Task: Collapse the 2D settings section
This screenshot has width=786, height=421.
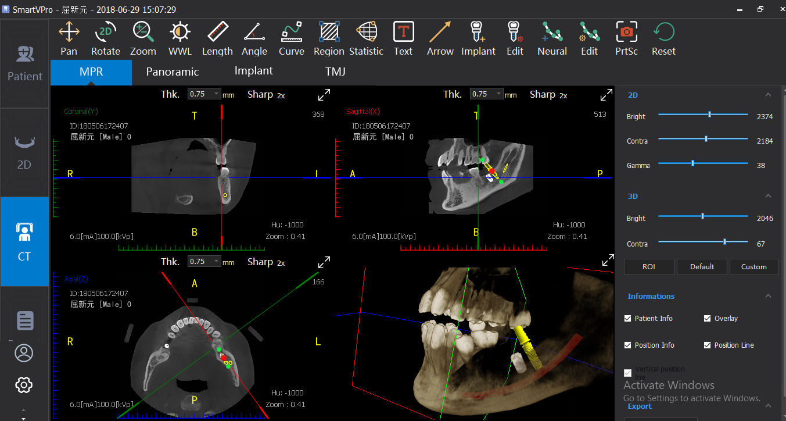Action: [x=768, y=94]
